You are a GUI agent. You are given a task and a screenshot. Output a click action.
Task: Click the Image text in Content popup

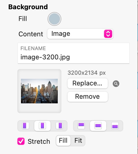[61, 34]
